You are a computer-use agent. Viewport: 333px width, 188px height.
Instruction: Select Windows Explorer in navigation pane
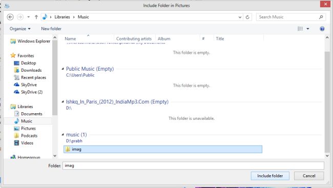(x=34, y=41)
